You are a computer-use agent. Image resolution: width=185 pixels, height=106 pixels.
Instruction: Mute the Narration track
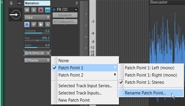(x=27, y=10)
